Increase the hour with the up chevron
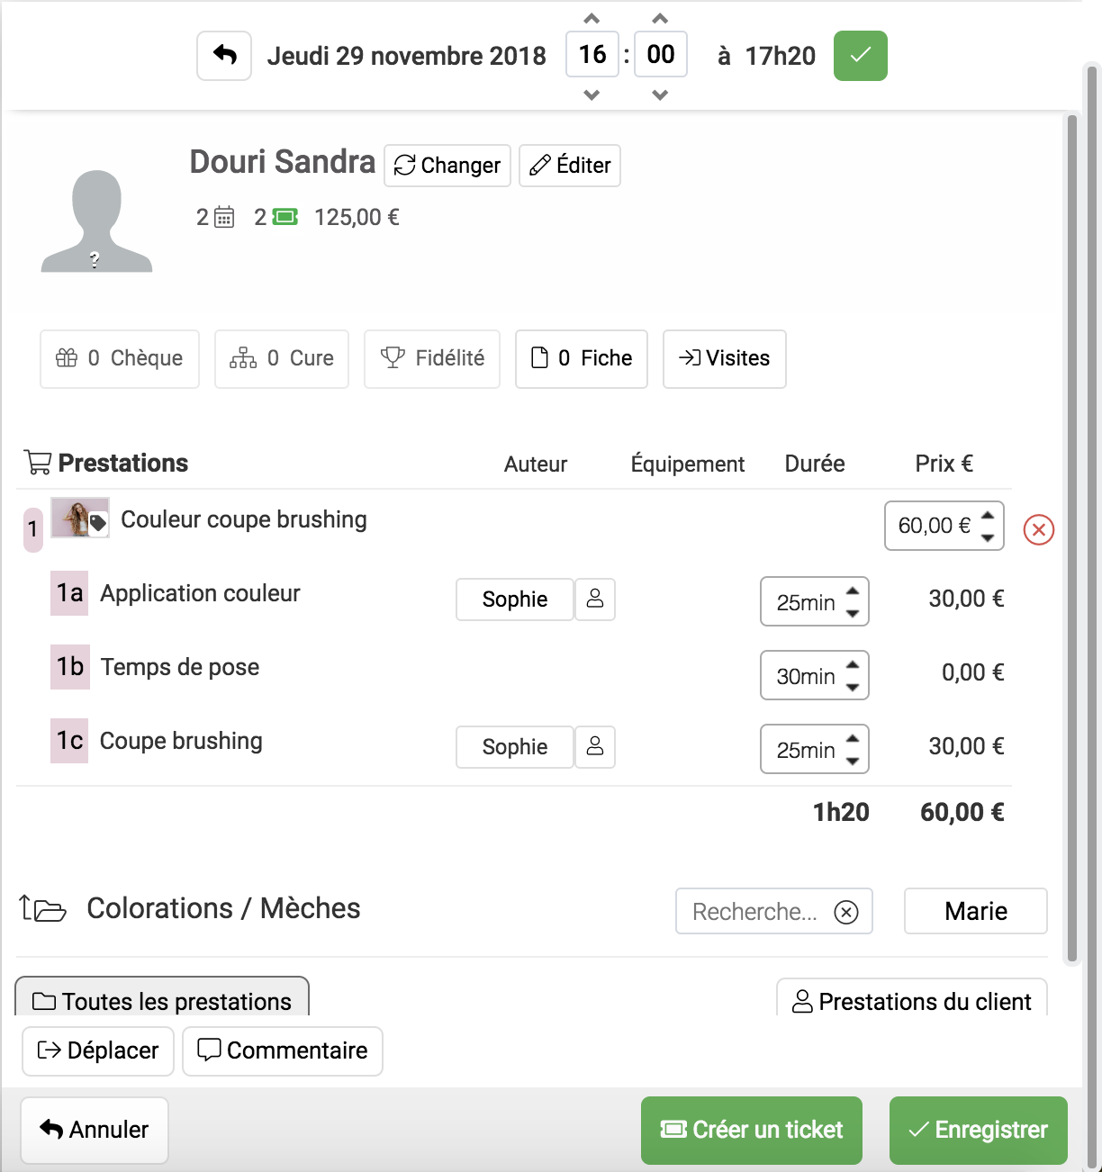The height and width of the screenshot is (1172, 1102). click(x=592, y=18)
